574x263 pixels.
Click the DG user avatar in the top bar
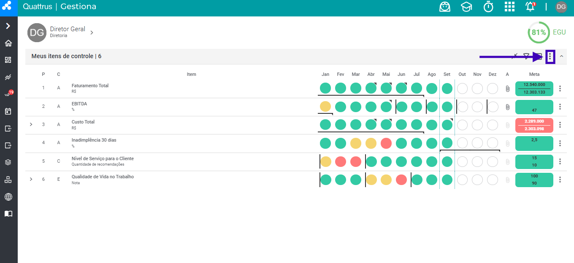[x=561, y=7]
